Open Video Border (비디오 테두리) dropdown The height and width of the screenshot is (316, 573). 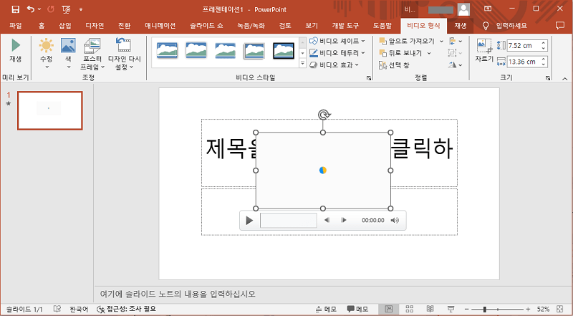click(337, 53)
